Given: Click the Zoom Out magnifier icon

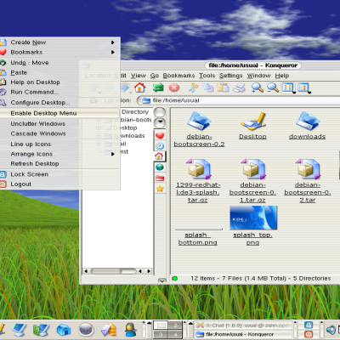Looking at the screenshot, I should 273,88.
